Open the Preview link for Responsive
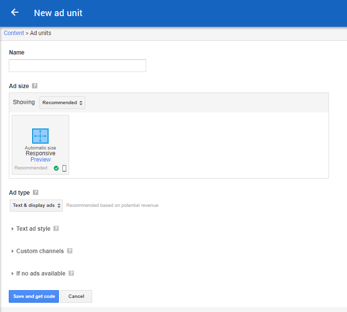Screen dimensions: 347x312 (40, 160)
